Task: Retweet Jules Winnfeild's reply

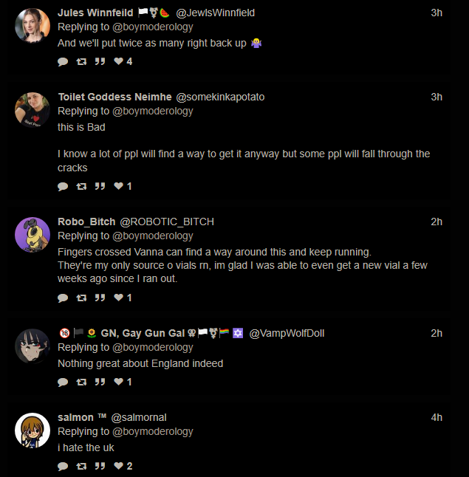Action: click(x=81, y=61)
